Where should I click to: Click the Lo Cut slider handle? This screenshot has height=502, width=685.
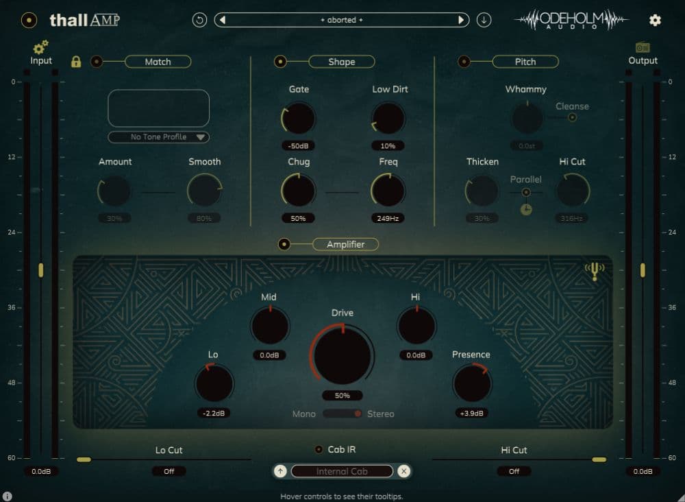pyautogui.click(x=84, y=459)
